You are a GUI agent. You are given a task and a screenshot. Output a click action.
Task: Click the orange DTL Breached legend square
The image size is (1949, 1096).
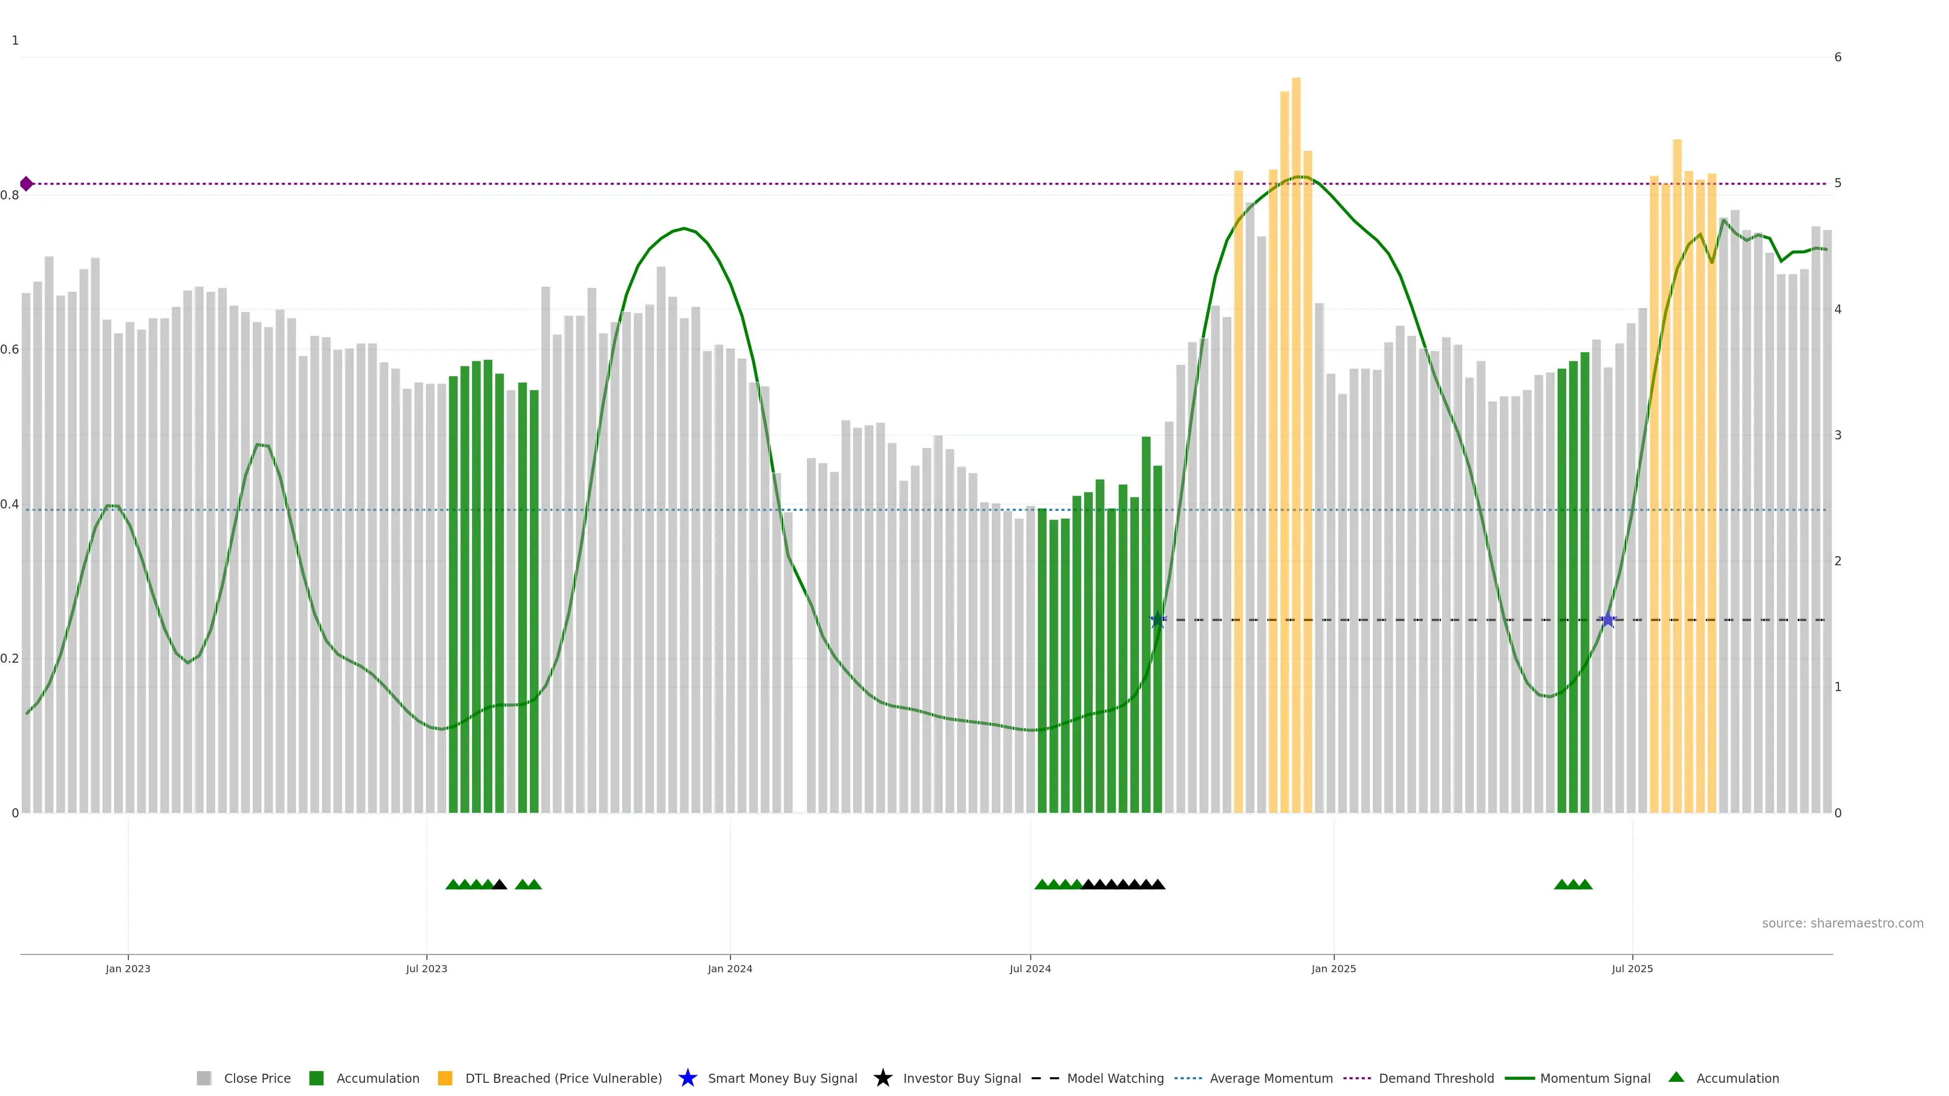[445, 1078]
